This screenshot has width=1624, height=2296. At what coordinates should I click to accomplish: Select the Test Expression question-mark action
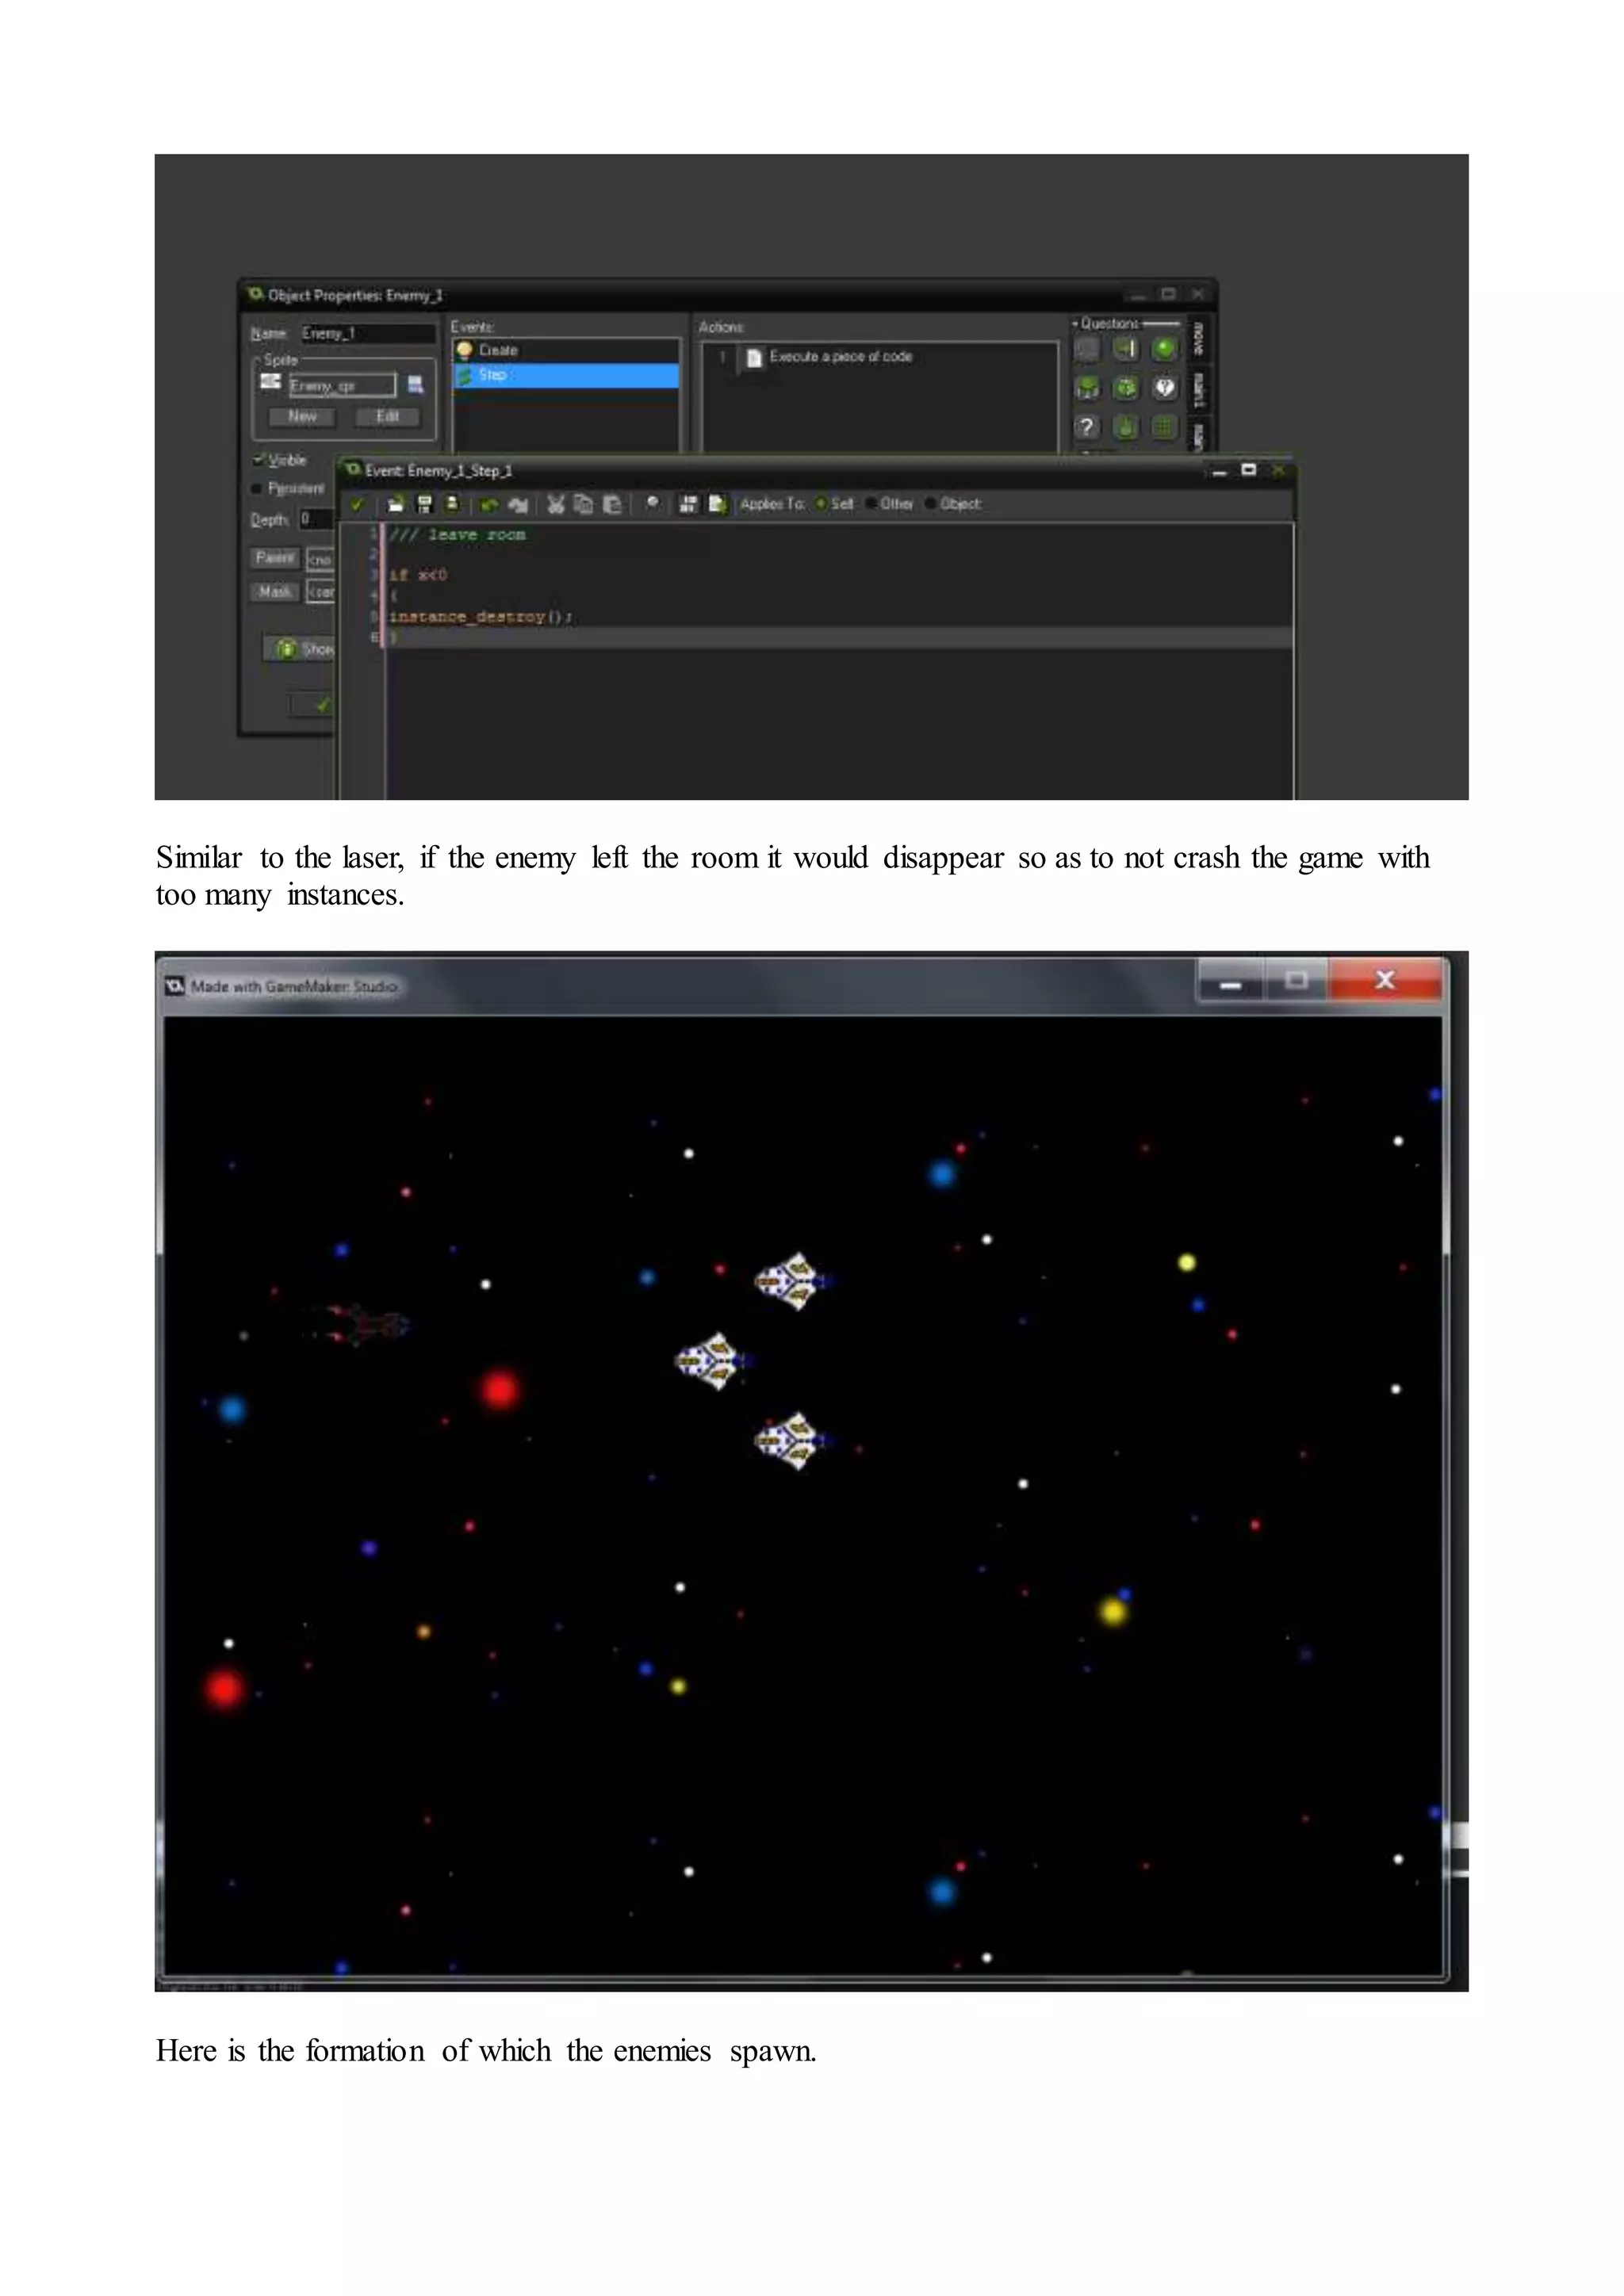(1087, 427)
